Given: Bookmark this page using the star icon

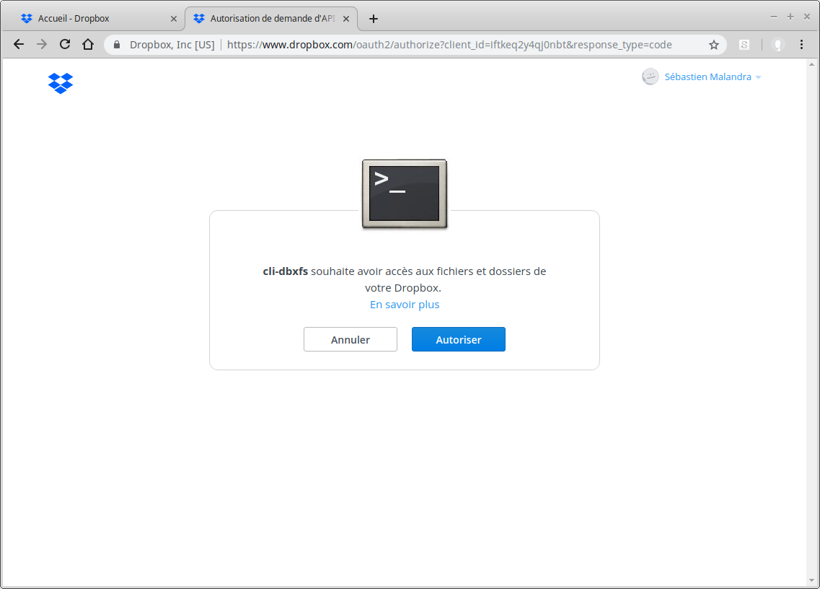Looking at the screenshot, I should (x=713, y=45).
